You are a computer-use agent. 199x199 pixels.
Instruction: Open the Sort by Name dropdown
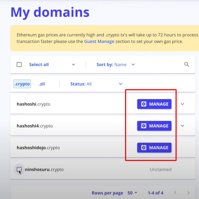tap(115, 64)
